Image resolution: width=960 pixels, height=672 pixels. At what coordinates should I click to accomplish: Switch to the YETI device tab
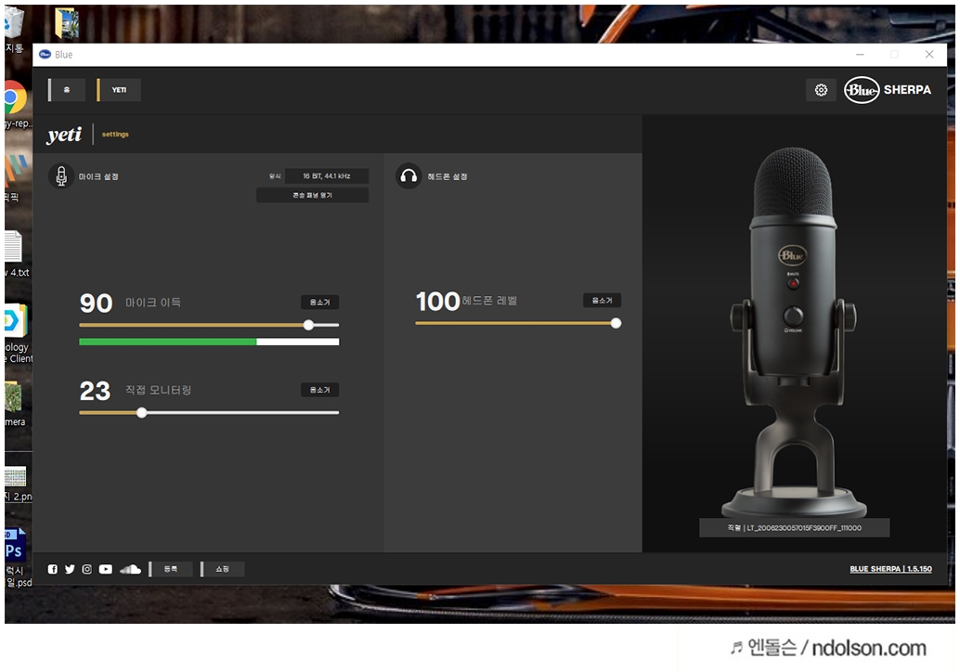point(119,90)
